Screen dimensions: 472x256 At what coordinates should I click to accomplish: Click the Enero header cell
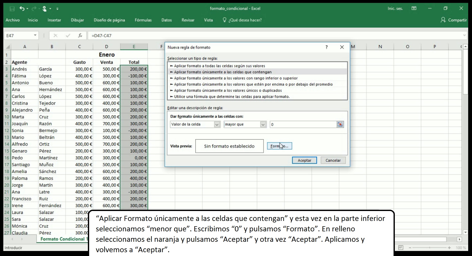[x=106, y=55]
